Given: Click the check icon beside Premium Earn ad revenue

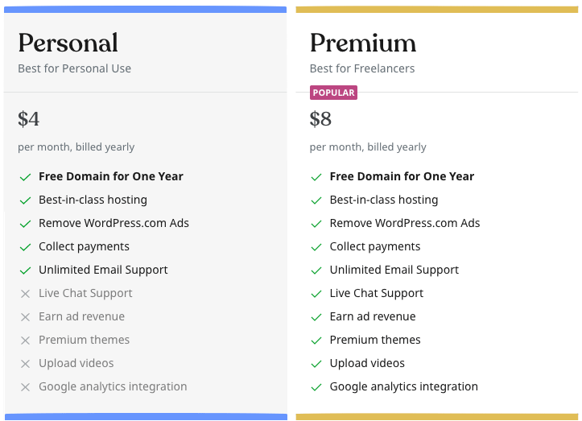Looking at the screenshot, I should 316,317.
